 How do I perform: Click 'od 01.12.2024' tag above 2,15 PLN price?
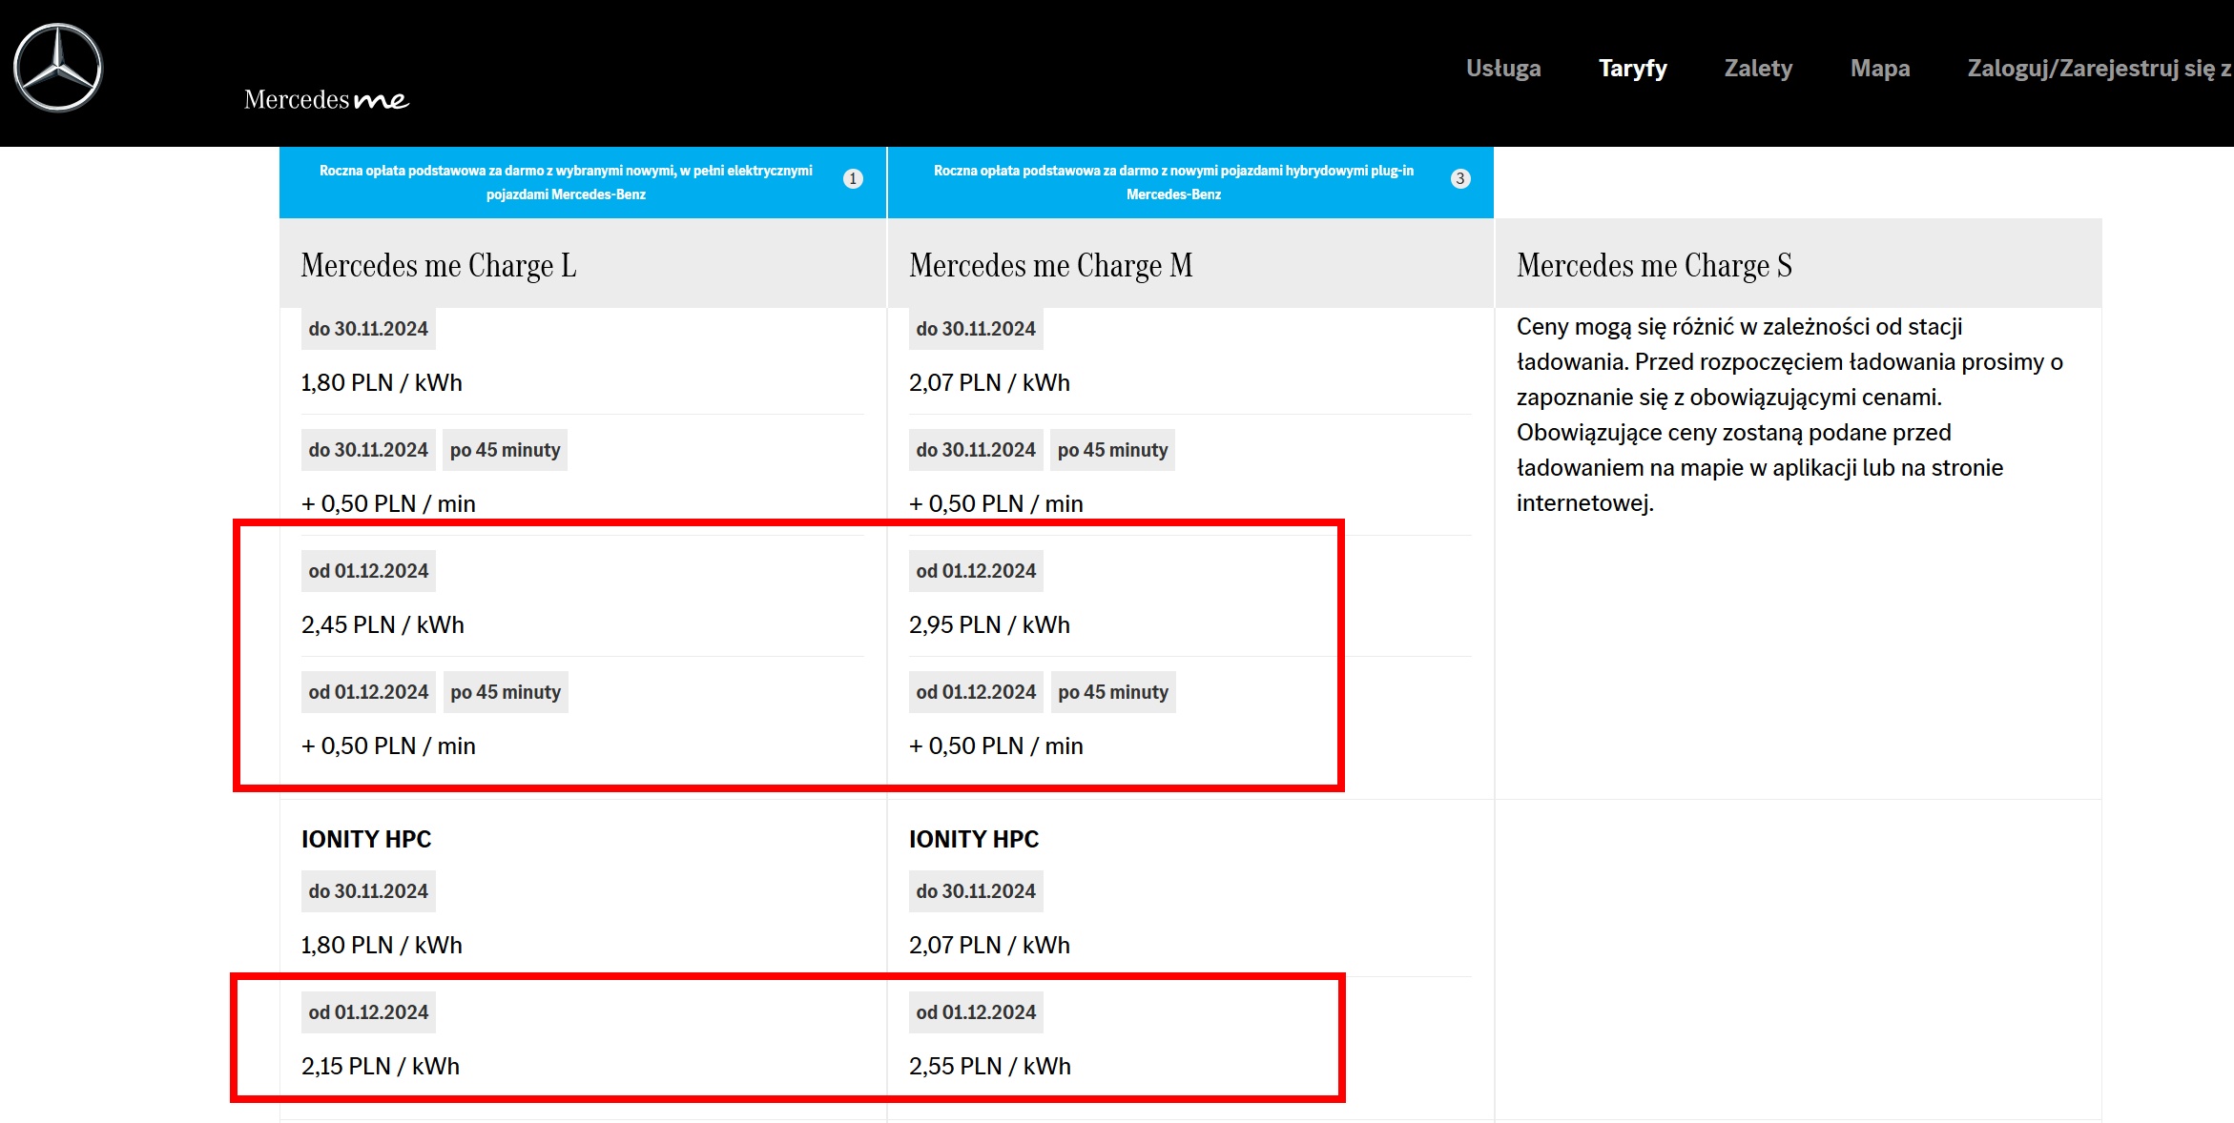click(x=368, y=1012)
